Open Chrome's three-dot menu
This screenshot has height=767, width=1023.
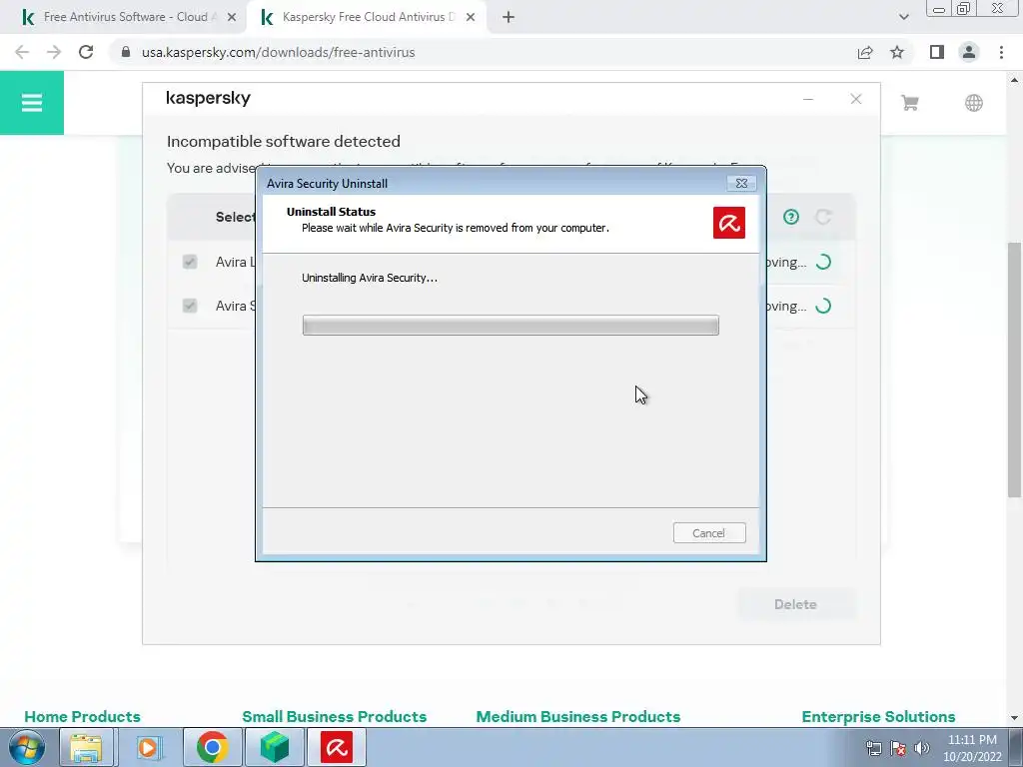click(1001, 52)
